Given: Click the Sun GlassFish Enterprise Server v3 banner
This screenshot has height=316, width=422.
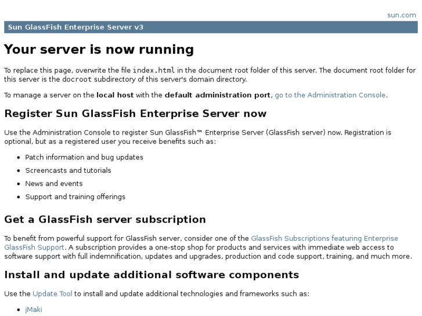Looking at the screenshot, I should click(211, 27).
